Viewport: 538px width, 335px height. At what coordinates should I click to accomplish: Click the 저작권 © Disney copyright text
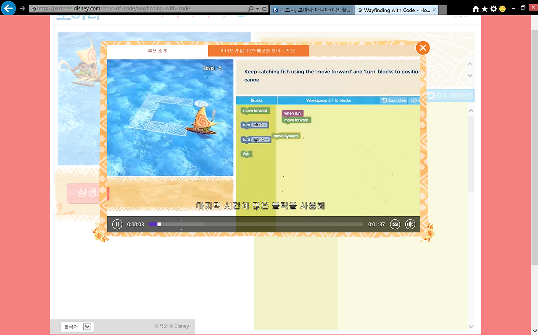[x=172, y=326]
